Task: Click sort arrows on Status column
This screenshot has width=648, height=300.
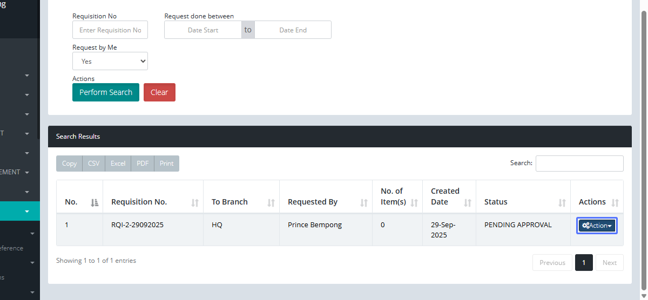Action: pyautogui.click(x=562, y=203)
